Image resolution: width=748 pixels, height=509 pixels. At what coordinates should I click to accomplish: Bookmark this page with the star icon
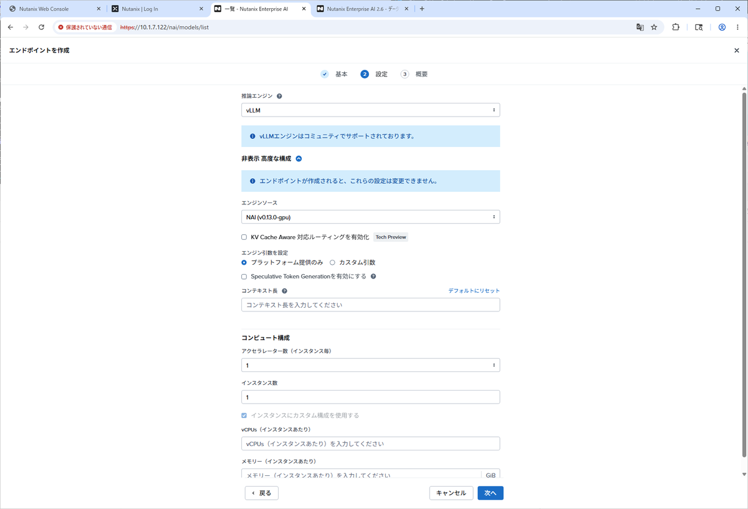pyautogui.click(x=654, y=27)
